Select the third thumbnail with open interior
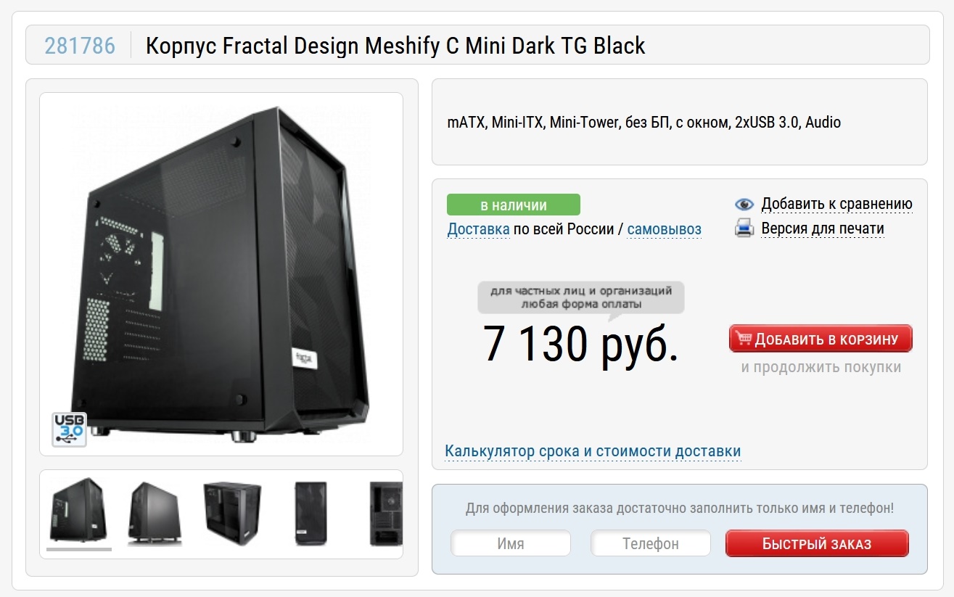 point(233,512)
